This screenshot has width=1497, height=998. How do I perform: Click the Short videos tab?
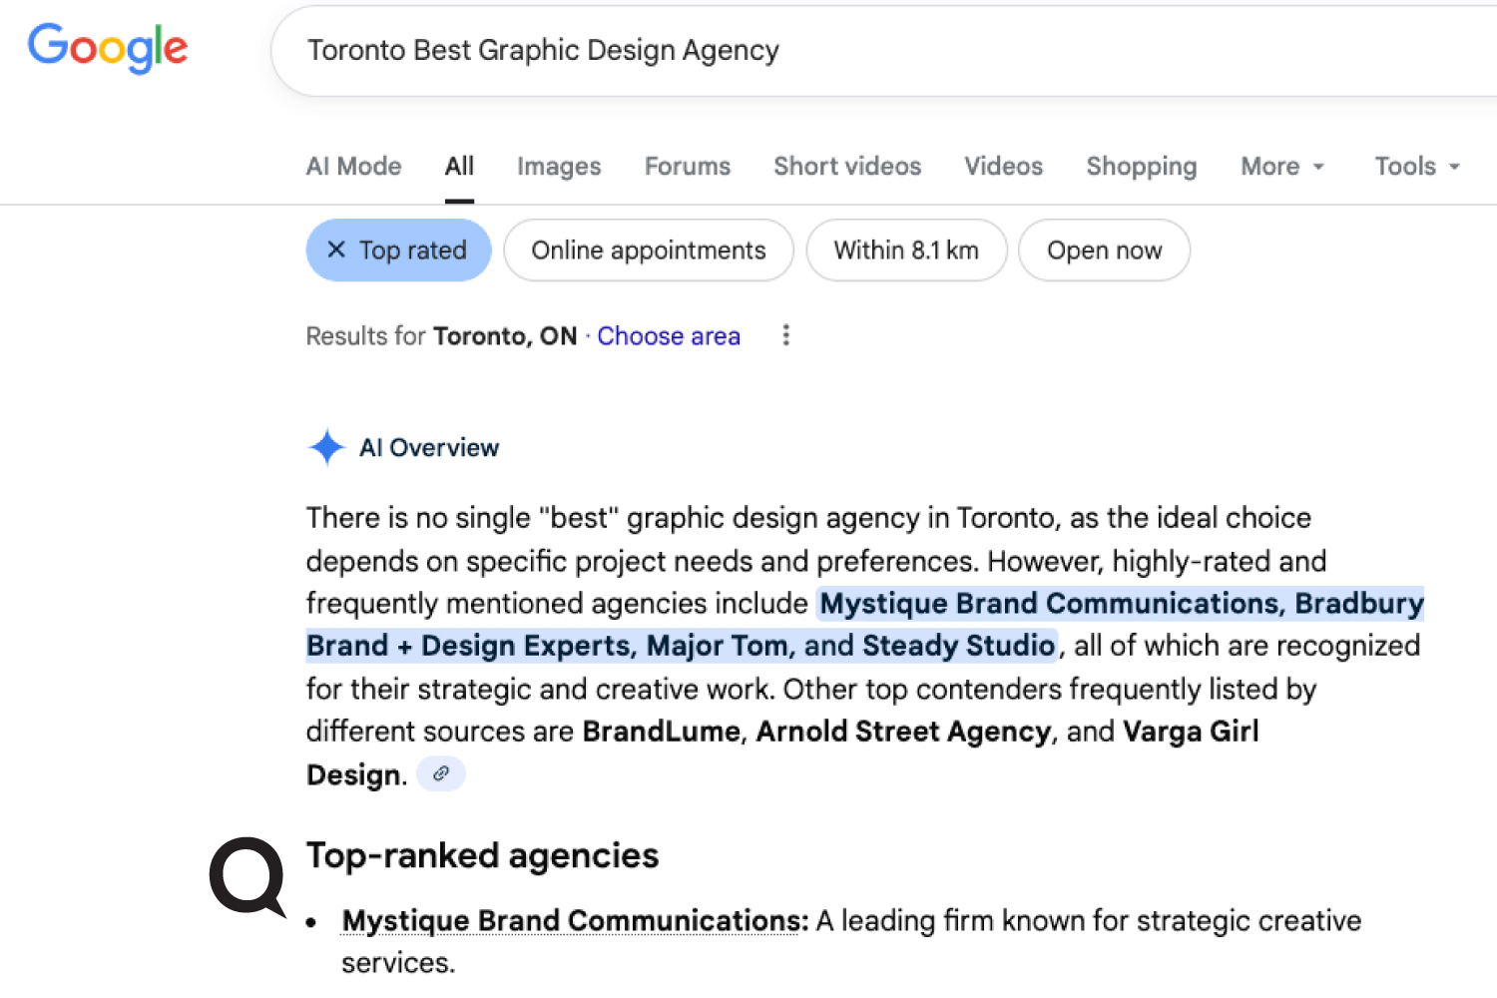coord(846,167)
